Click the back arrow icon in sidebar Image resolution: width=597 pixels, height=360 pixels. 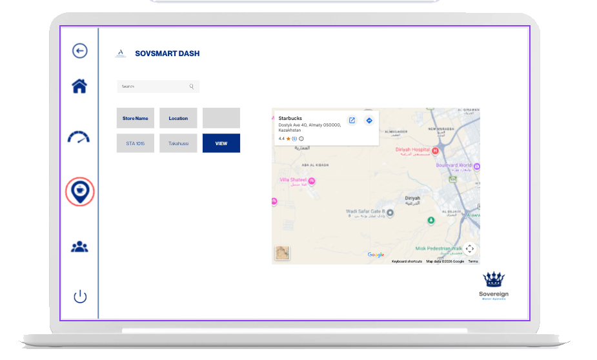point(80,50)
